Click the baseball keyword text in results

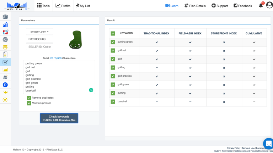coord(122,102)
